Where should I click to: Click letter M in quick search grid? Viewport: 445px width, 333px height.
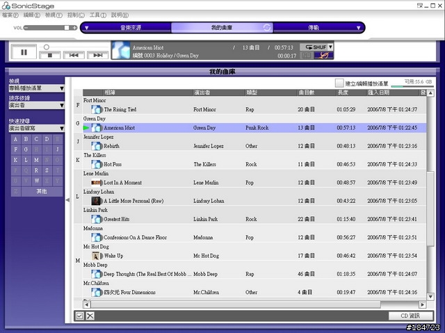tap(36, 160)
